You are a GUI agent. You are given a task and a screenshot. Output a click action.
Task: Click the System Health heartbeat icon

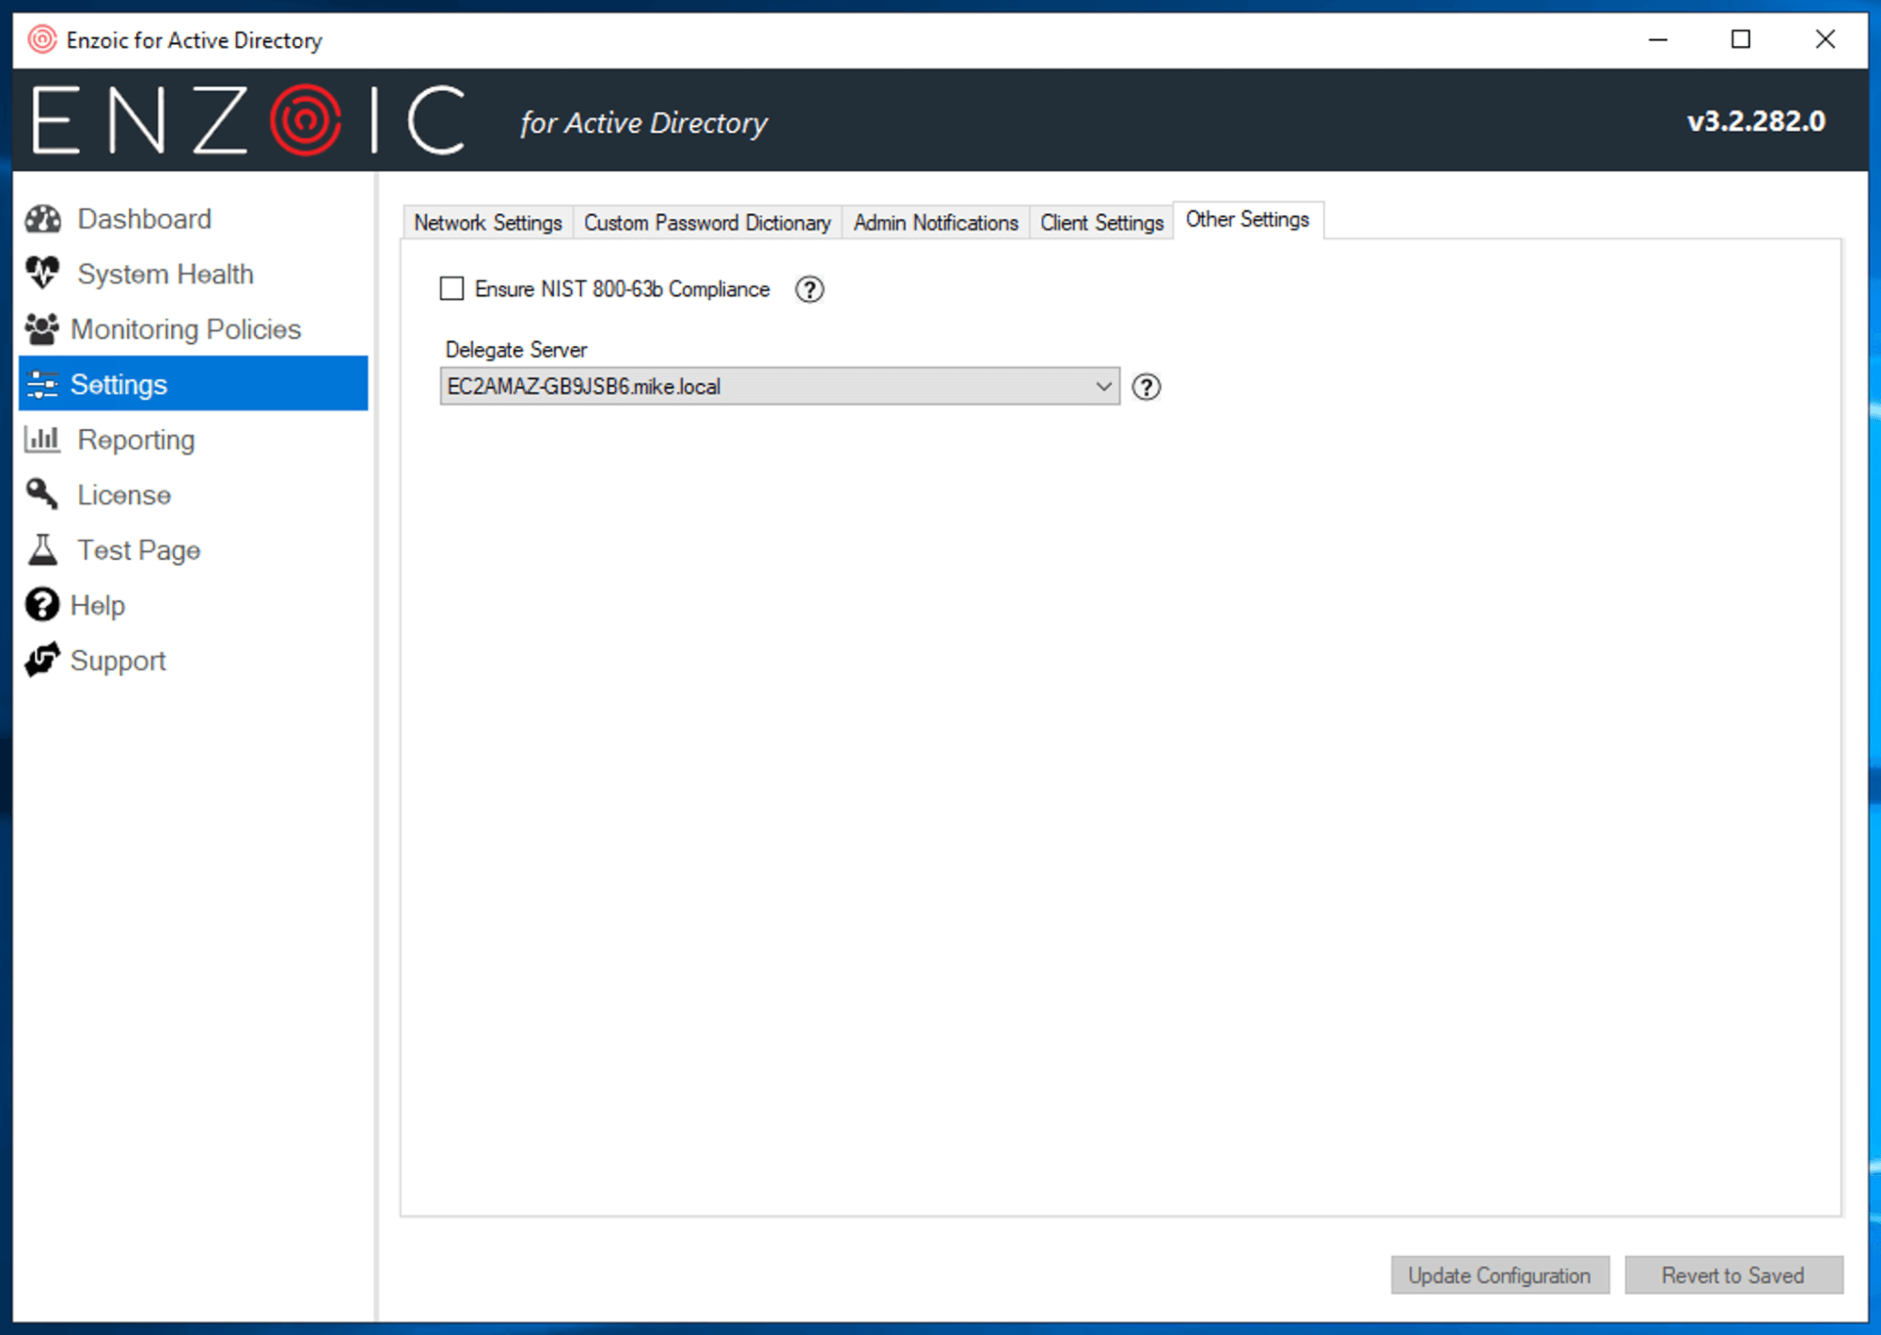point(42,274)
